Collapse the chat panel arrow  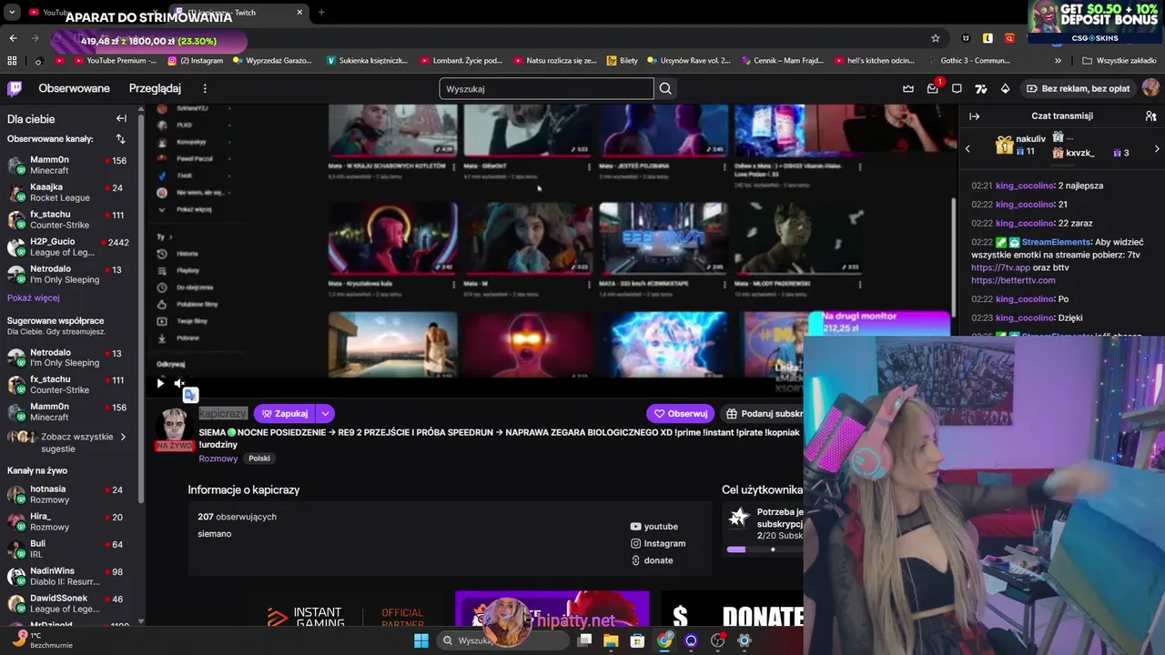974,116
